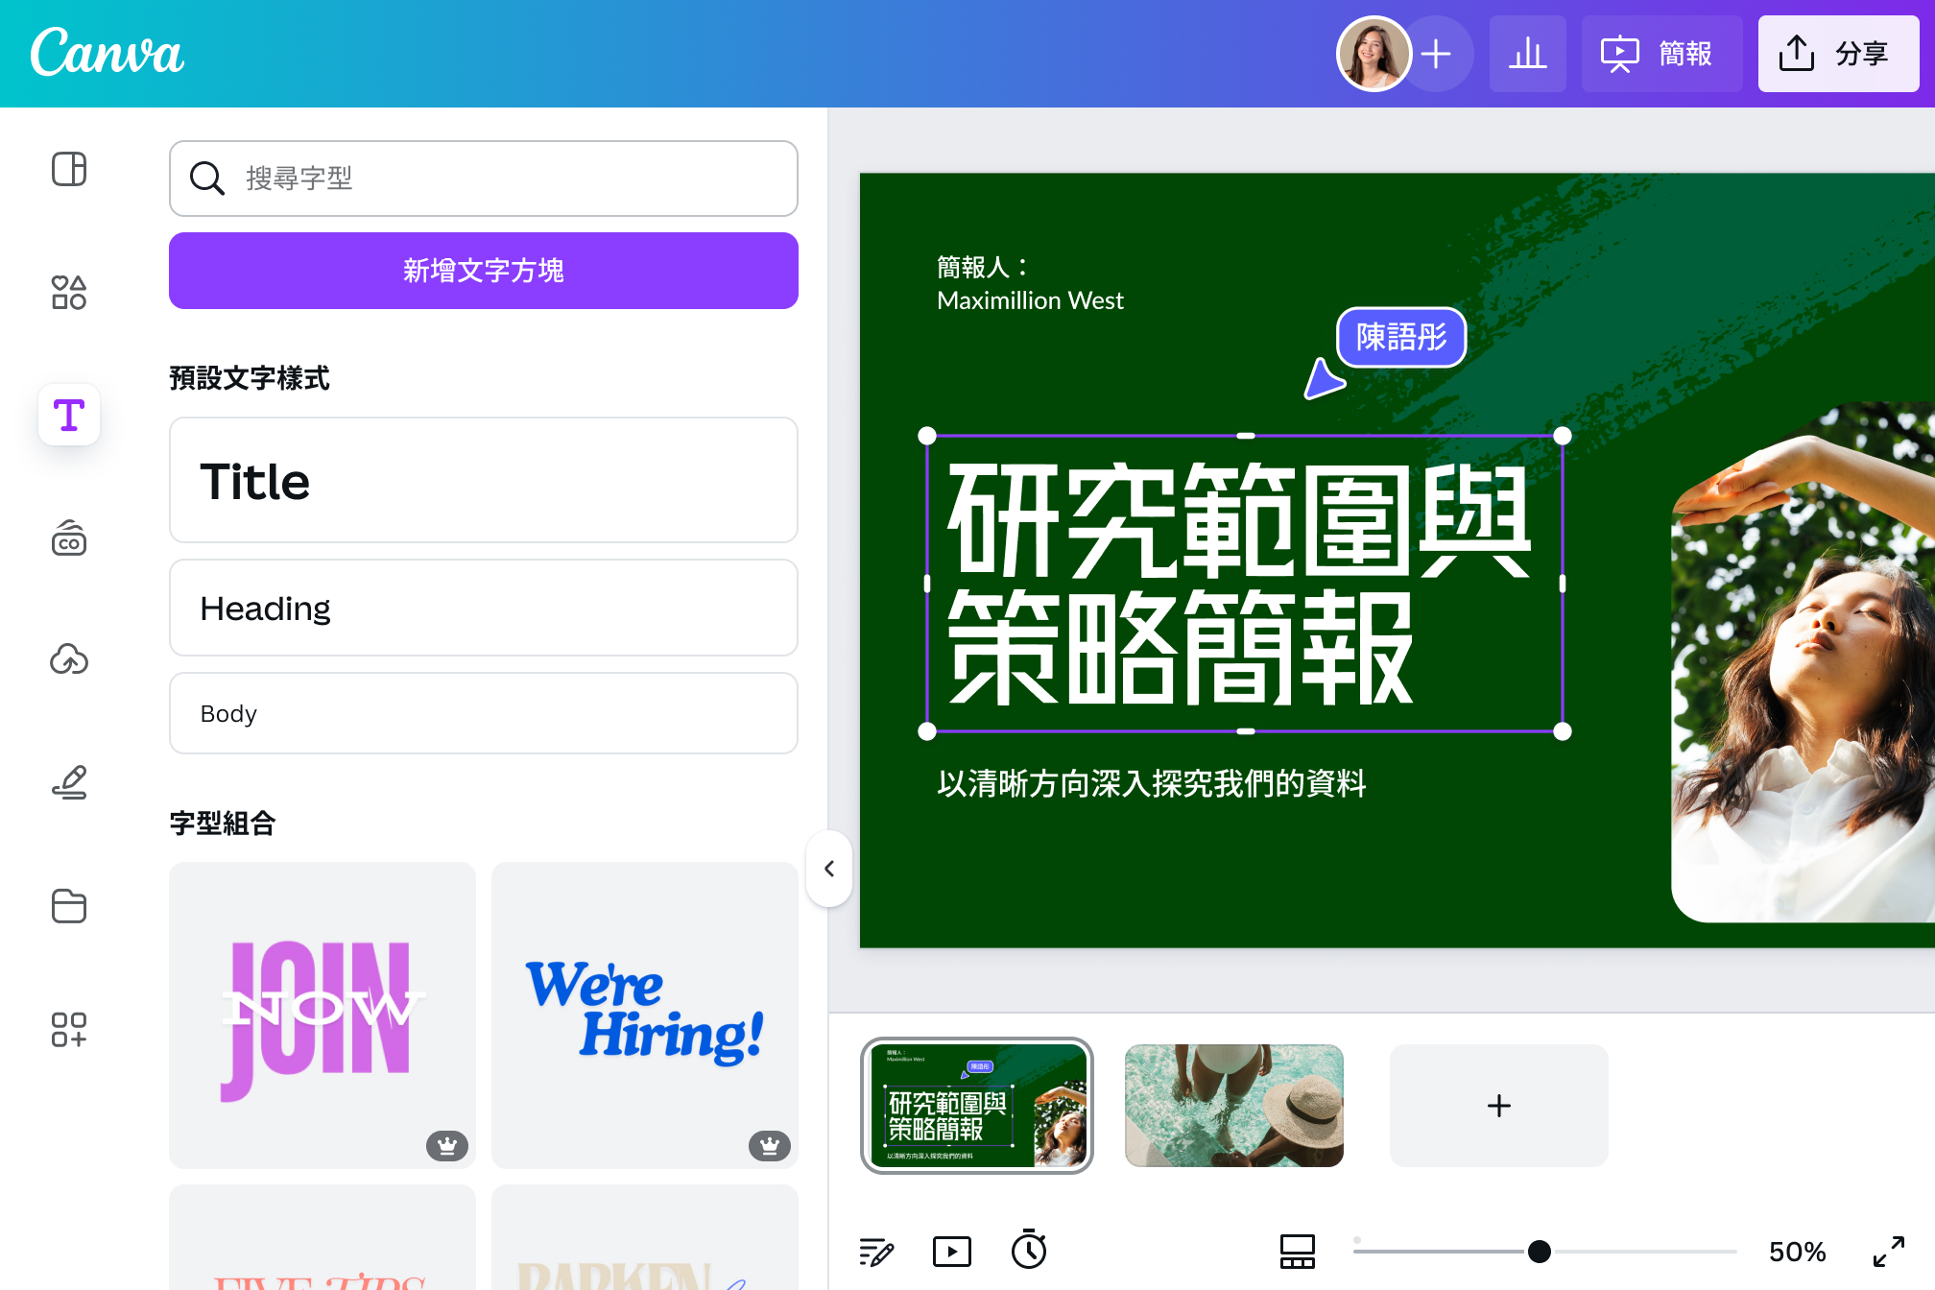Screen dimensions: 1935x1290
Task: Add a new slide with plus tile
Action: 1499,1106
